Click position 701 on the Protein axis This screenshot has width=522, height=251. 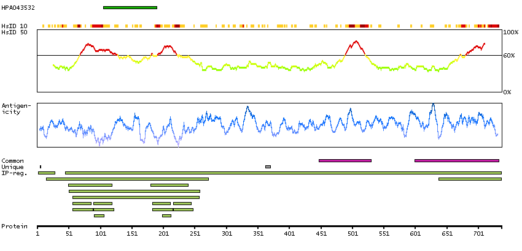[478, 233]
